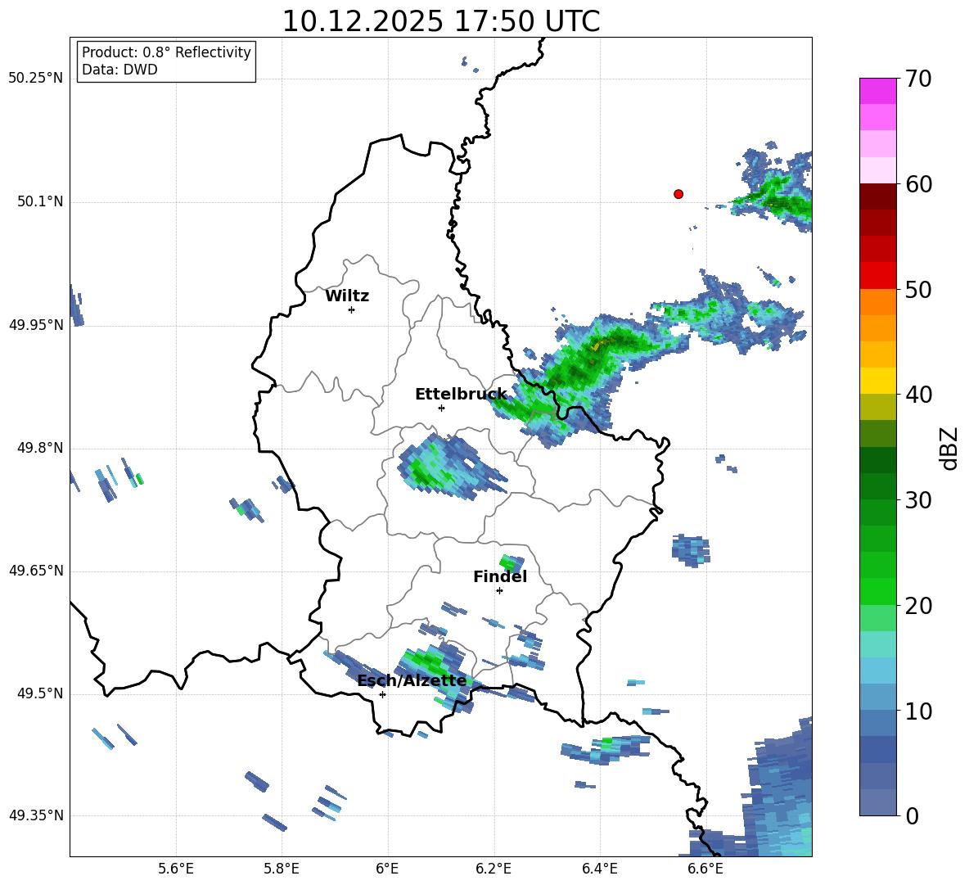Click the bright green colorbar swatch at 20
This screenshot has width=969, height=885.
pyautogui.click(x=877, y=592)
